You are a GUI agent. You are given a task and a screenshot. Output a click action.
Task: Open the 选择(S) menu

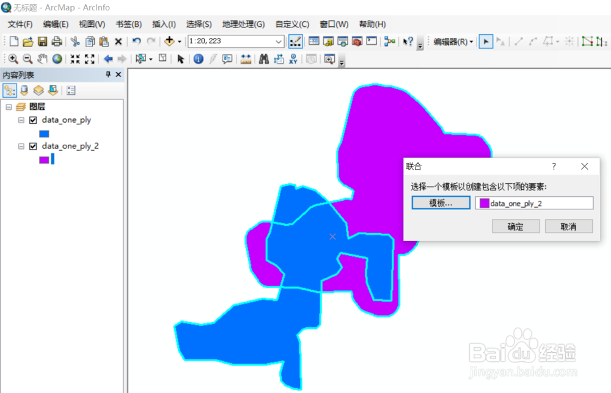pyautogui.click(x=199, y=24)
